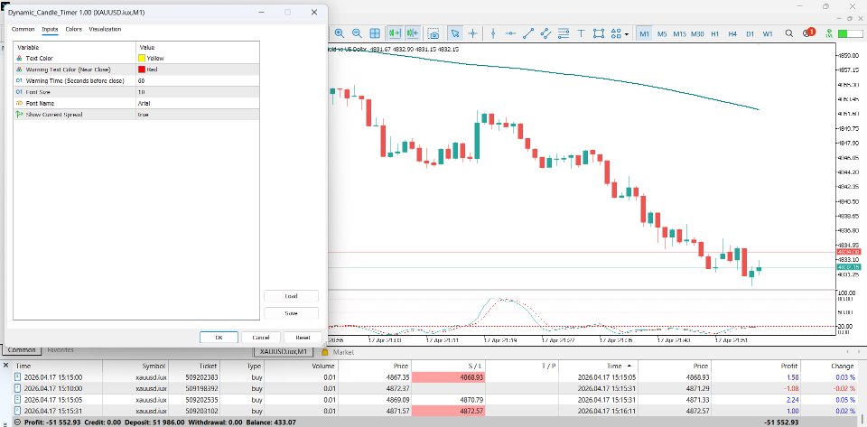Click the highlighted S/L value 4868.93
The image size is (867, 427).
(449, 377)
